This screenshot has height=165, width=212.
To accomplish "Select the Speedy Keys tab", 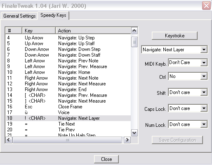I will click(x=53, y=15).
